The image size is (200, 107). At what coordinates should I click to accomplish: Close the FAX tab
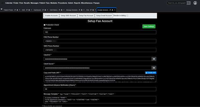(x=95, y=10)
